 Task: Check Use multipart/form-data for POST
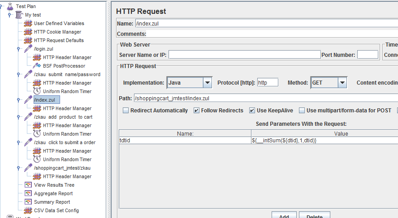(302, 110)
